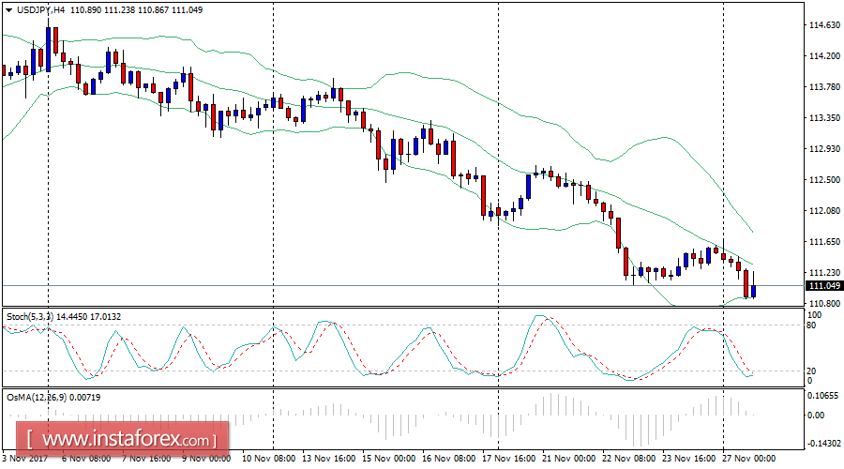Click the last blue candle at 111.049
This screenshot has height=469, width=844.
pos(754,292)
